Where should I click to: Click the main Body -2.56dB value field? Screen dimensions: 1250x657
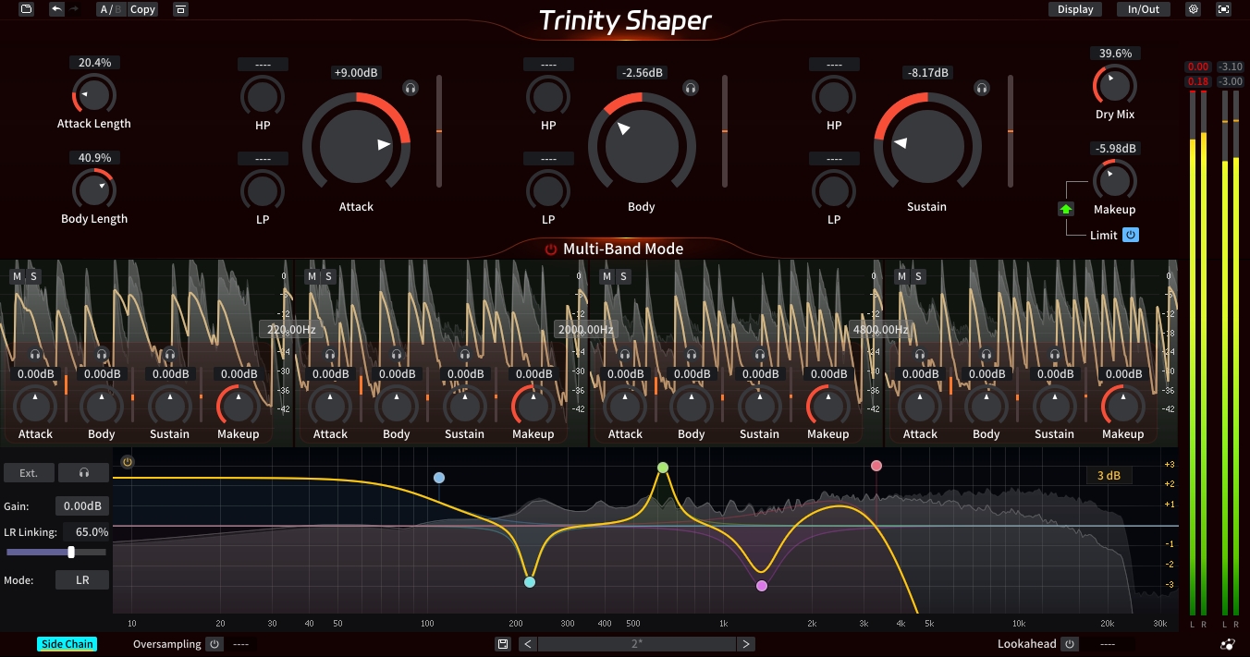(642, 73)
